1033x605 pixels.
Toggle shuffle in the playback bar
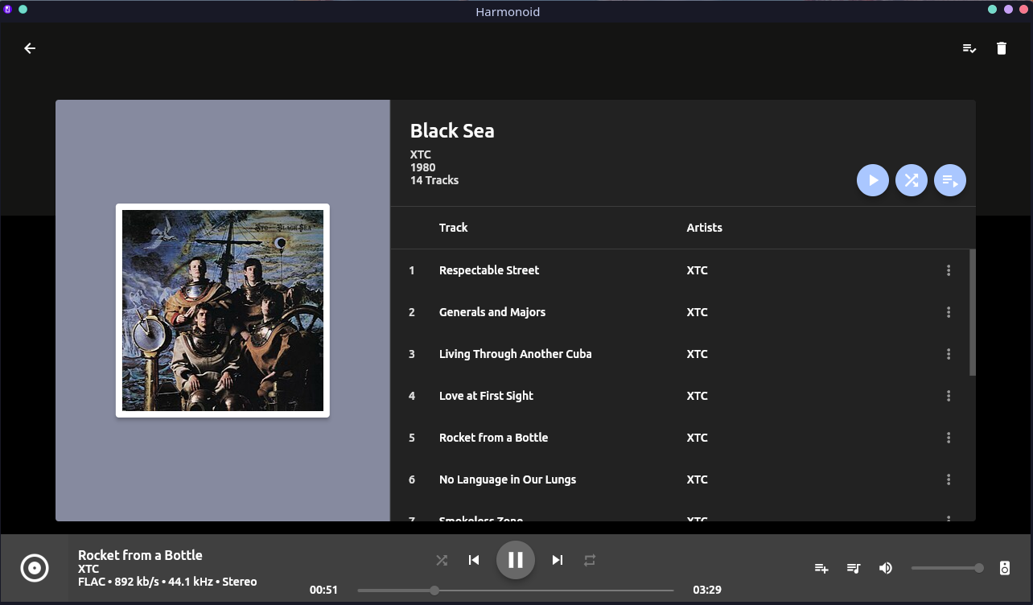pyautogui.click(x=442, y=560)
